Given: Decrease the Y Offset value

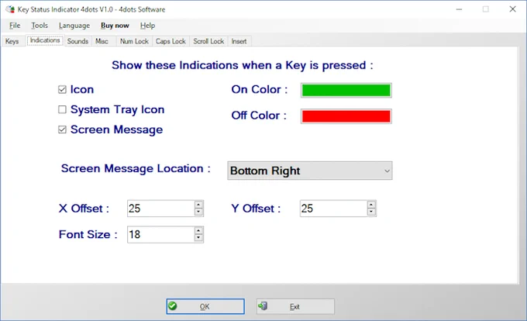Looking at the screenshot, I should 371,212.
